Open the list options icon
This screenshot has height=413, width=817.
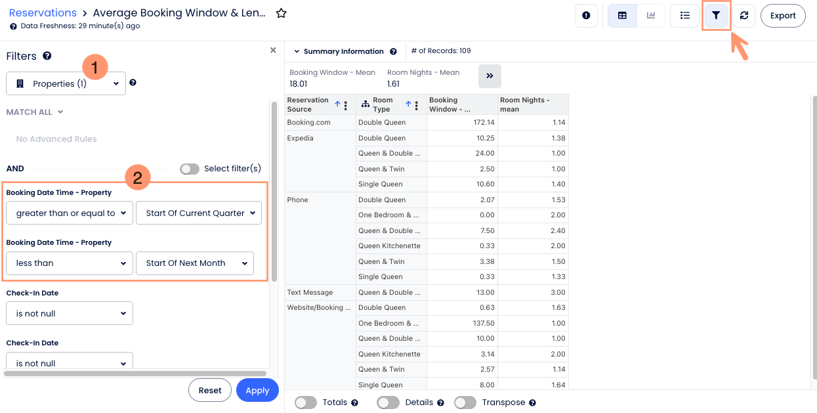(x=684, y=16)
